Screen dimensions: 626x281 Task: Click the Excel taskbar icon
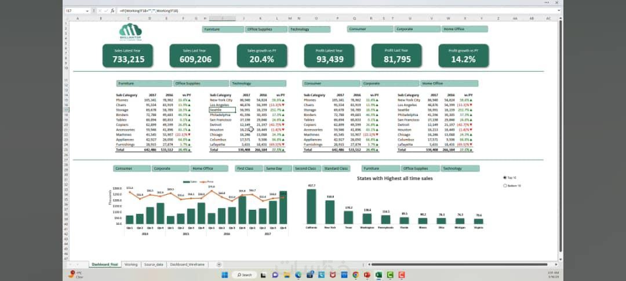click(378, 275)
